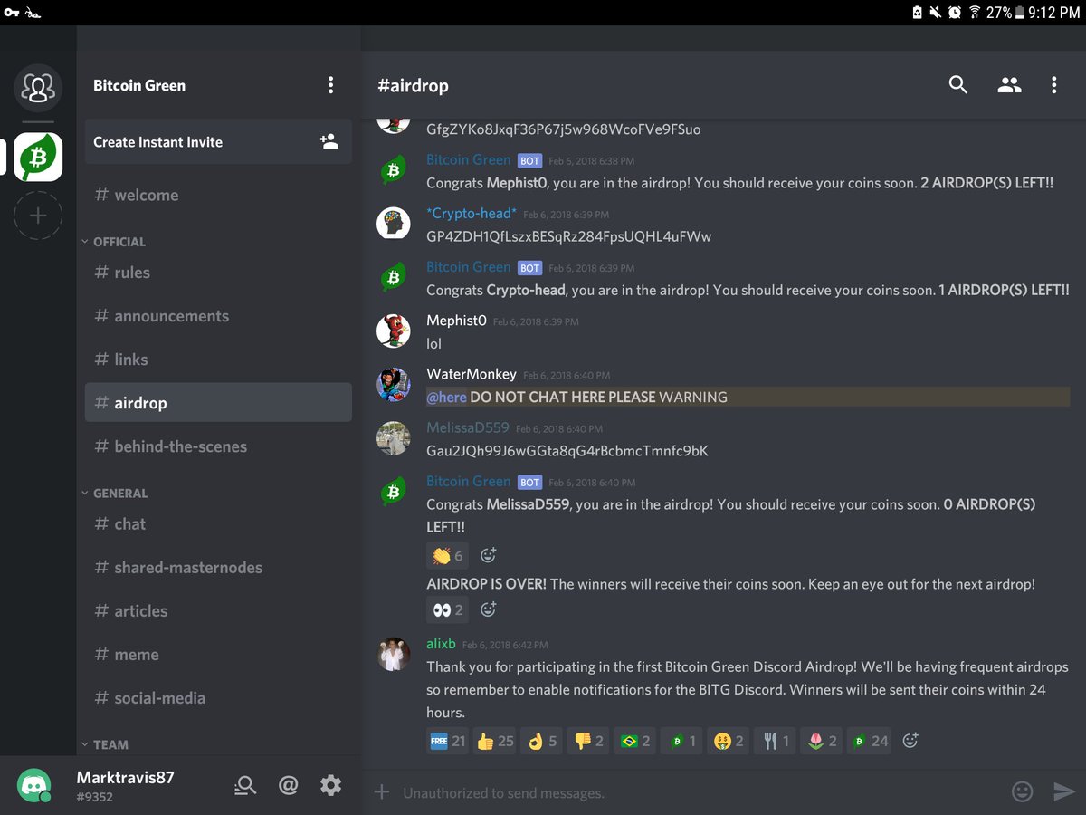Show the member list icon
The height and width of the screenshot is (815, 1086).
(x=1009, y=85)
